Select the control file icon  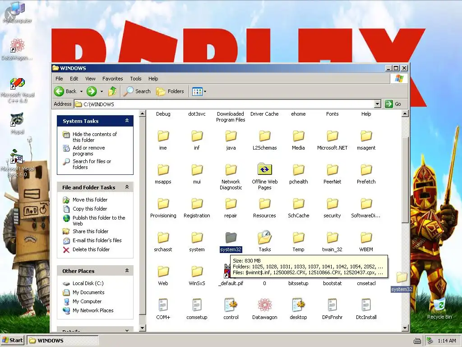coord(231,305)
